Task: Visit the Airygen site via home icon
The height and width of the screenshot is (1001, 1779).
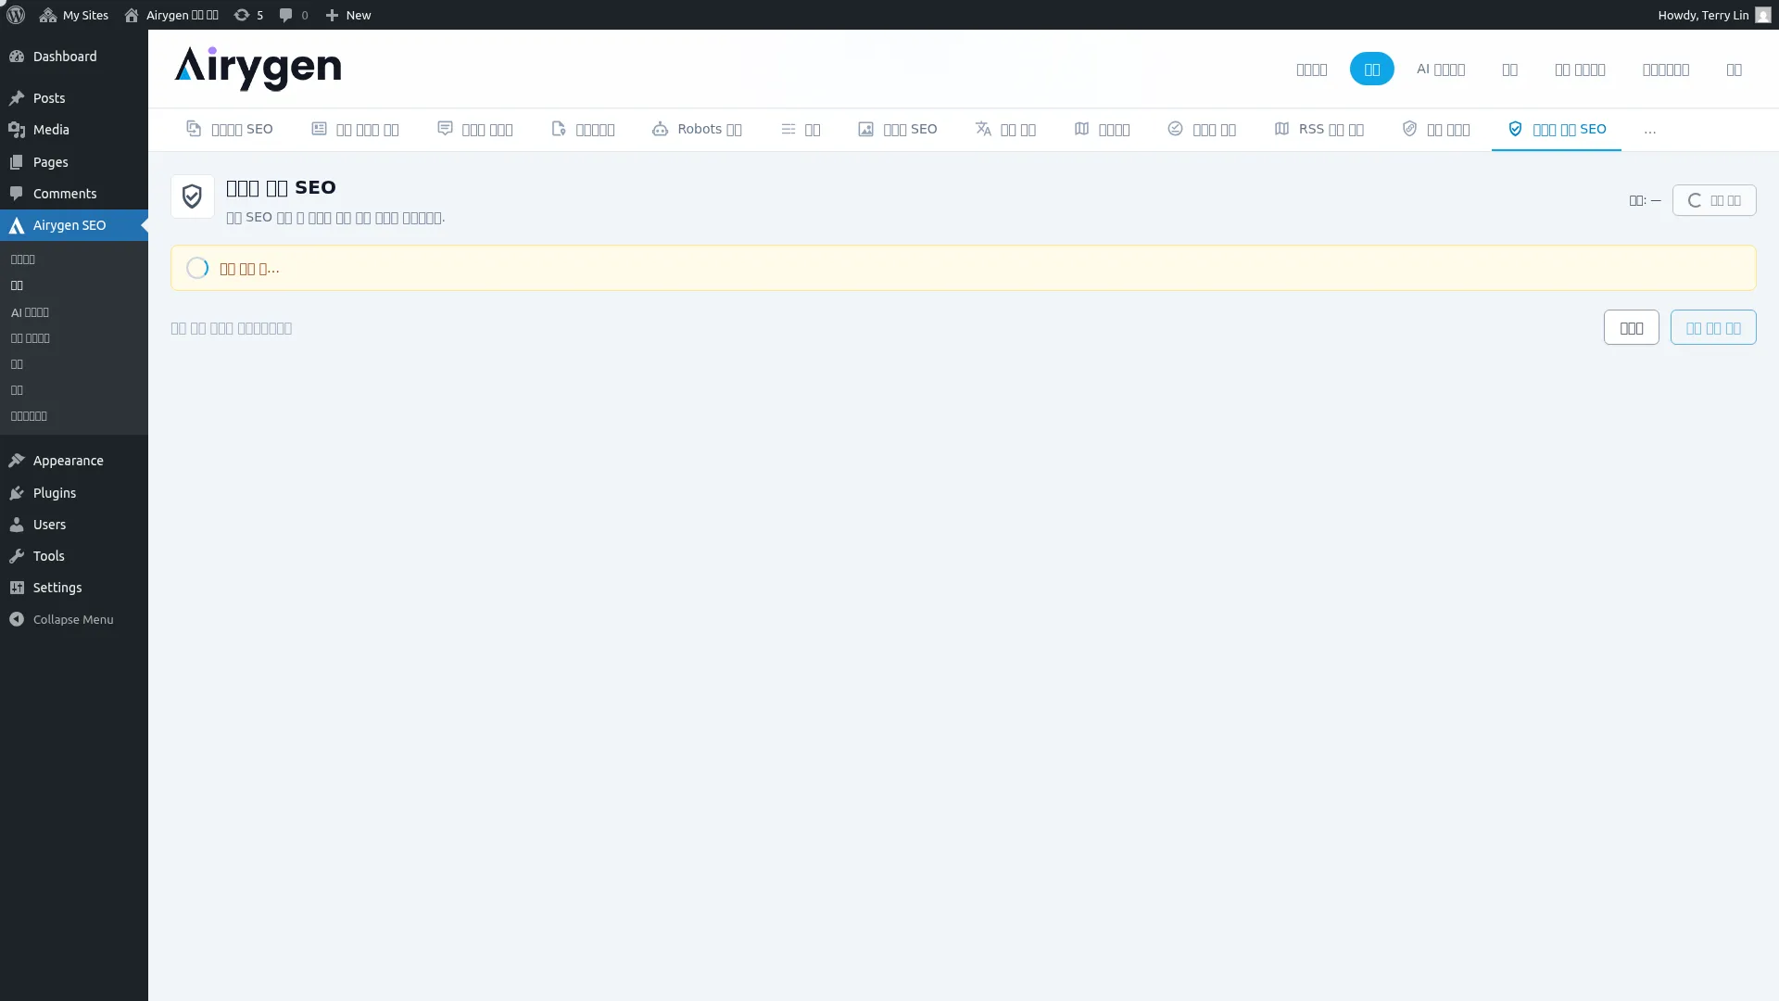Action: click(171, 15)
